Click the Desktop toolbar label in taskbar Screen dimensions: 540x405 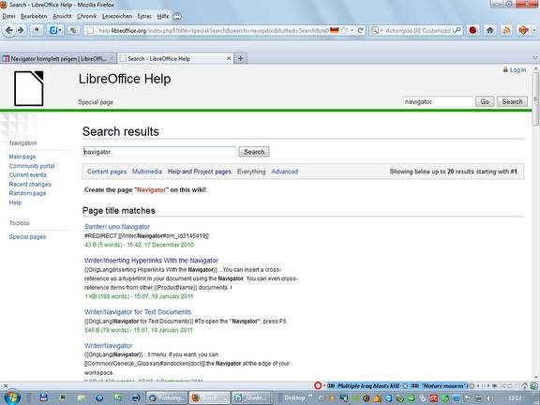(x=294, y=397)
